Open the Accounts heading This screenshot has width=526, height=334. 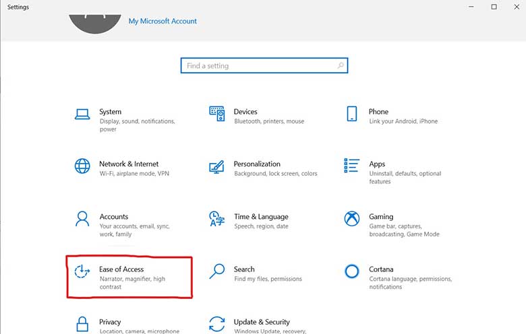tap(114, 216)
